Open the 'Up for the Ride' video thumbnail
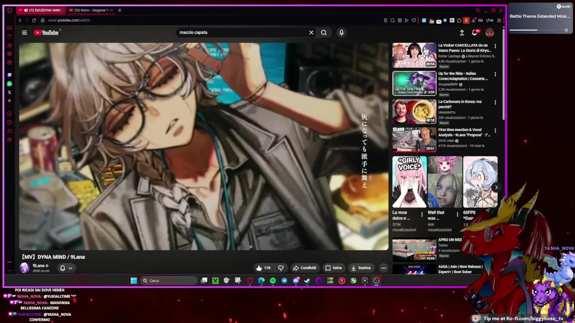Screen dimensions: 575x323 414,83
